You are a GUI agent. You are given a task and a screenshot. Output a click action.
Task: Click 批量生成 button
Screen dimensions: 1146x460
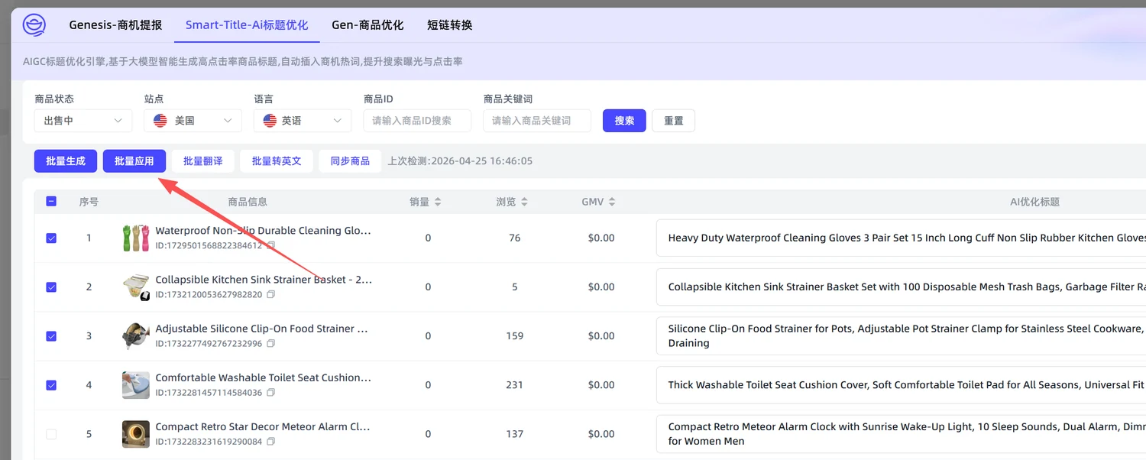pos(66,161)
